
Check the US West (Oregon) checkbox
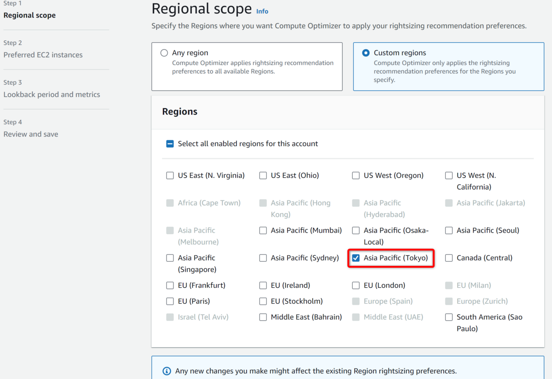(356, 175)
